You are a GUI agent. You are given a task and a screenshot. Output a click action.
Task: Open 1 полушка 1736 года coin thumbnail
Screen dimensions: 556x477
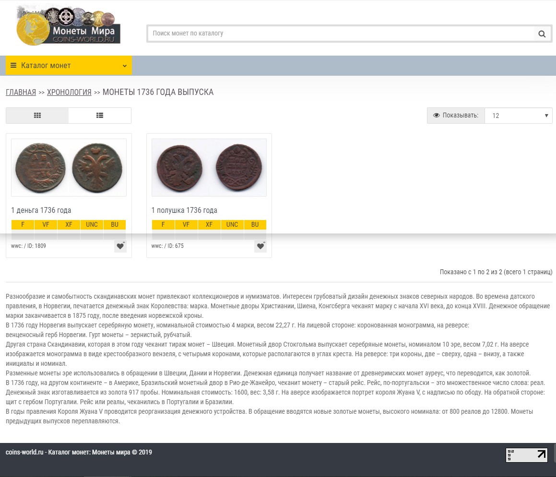(209, 168)
